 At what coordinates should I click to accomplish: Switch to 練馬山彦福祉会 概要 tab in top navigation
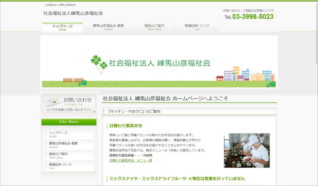pyautogui.click(x=108, y=28)
